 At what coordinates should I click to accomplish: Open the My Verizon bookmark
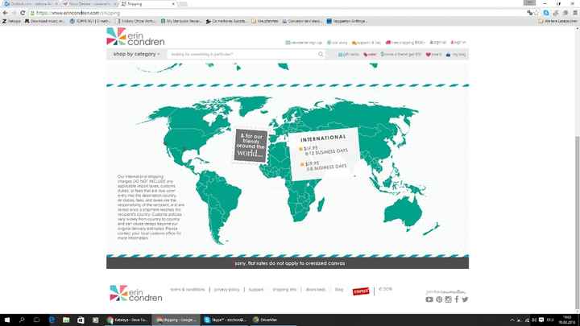(x=180, y=22)
